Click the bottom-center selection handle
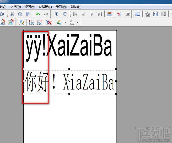 tap(69, 94)
